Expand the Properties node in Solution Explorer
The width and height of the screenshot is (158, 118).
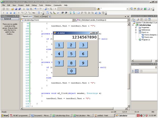tap(136, 27)
